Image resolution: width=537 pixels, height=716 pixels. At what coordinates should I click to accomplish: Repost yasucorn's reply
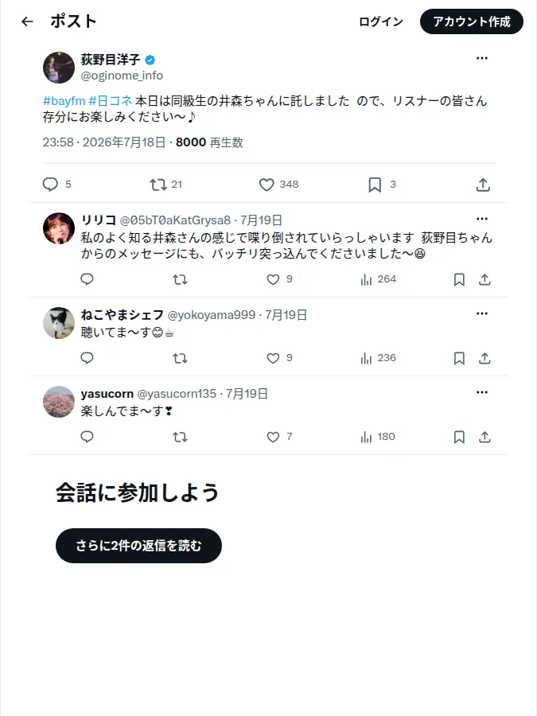pos(180,437)
